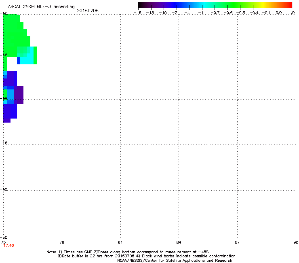
Task: Click the longitude axis label 78
Action: tap(62, 242)
